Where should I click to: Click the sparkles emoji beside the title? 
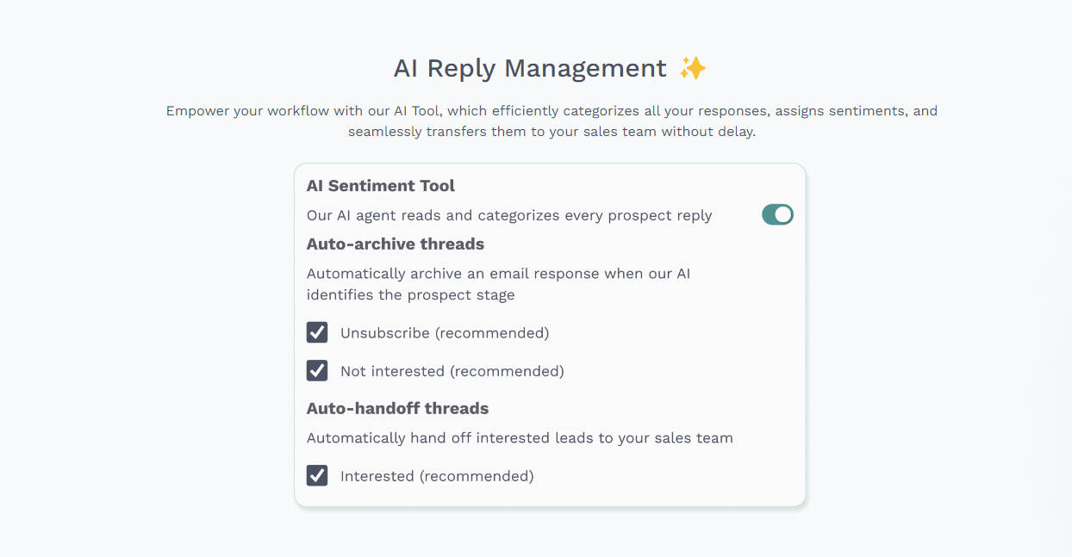tap(692, 68)
